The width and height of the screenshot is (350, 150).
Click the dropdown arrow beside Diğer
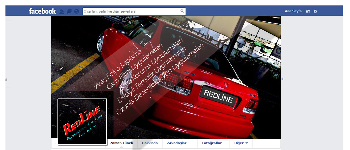247,143
